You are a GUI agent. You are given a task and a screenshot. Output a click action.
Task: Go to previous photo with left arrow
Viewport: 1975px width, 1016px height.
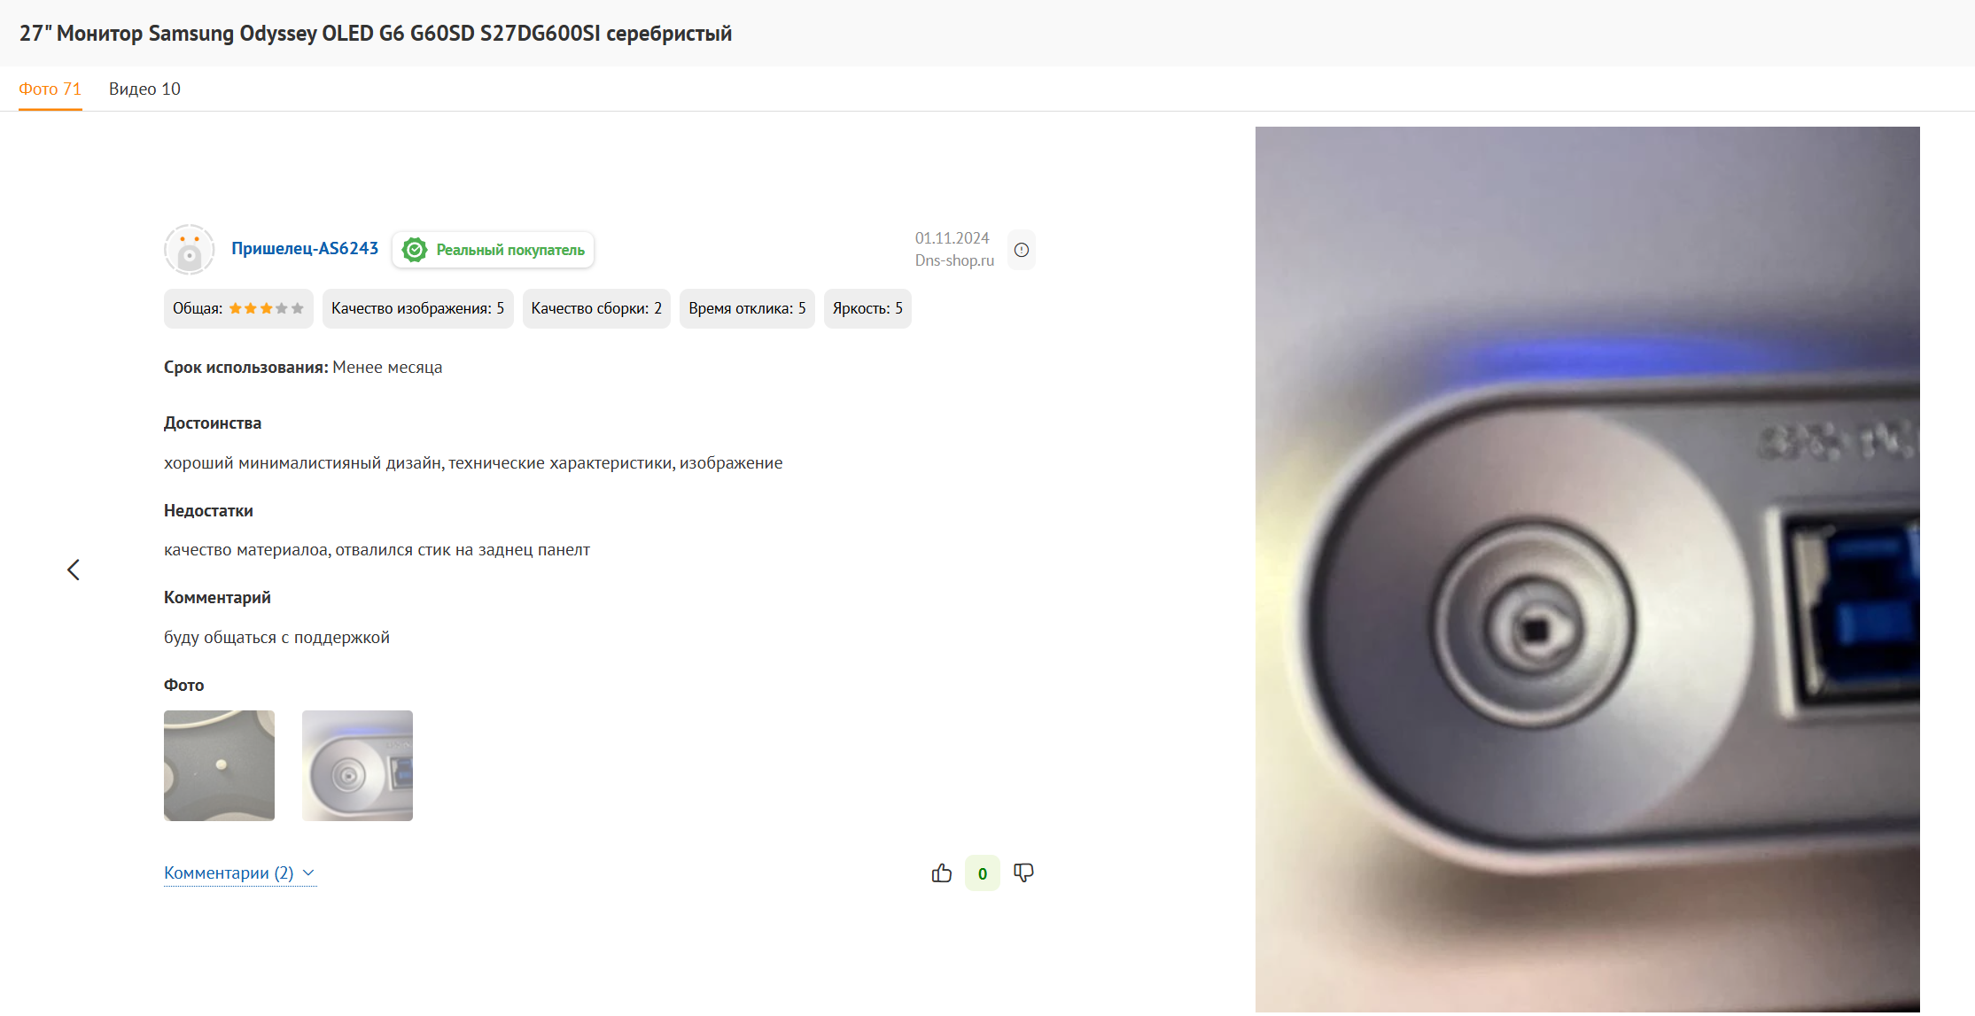[x=74, y=570]
